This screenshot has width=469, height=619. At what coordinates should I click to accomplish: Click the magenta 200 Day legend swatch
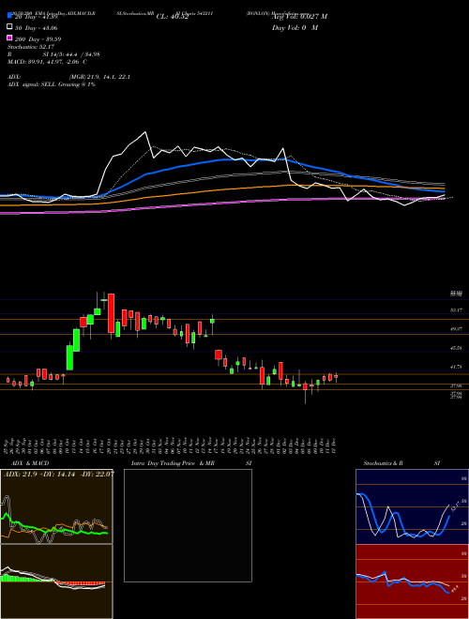coord(9,38)
